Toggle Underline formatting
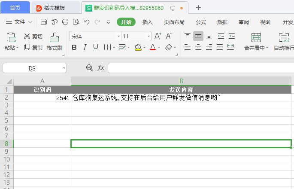The height and width of the screenshot is (189, 294). click(96, 47)
